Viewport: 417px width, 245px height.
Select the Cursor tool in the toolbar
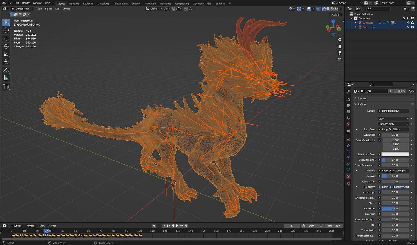6,30
